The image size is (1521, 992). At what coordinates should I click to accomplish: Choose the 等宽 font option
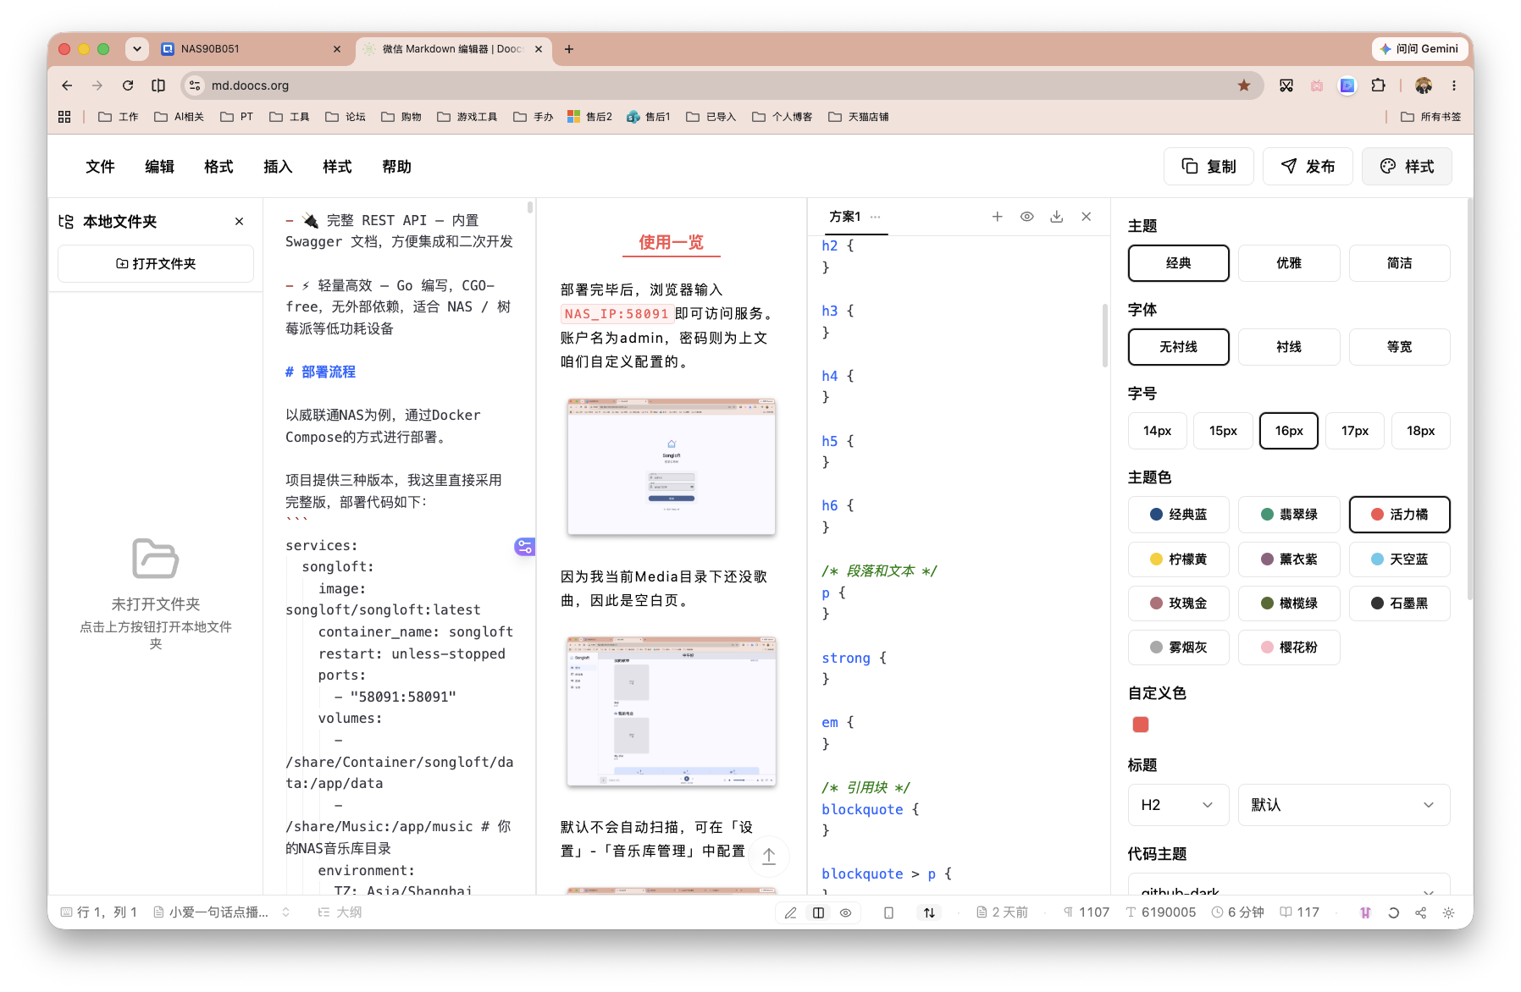tap(1400, 347)
